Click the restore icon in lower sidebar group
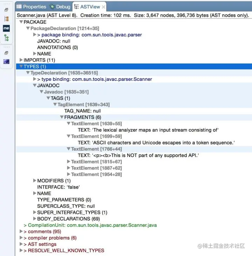The height and width of the screenshot is (256, 252). click(6, 53)
